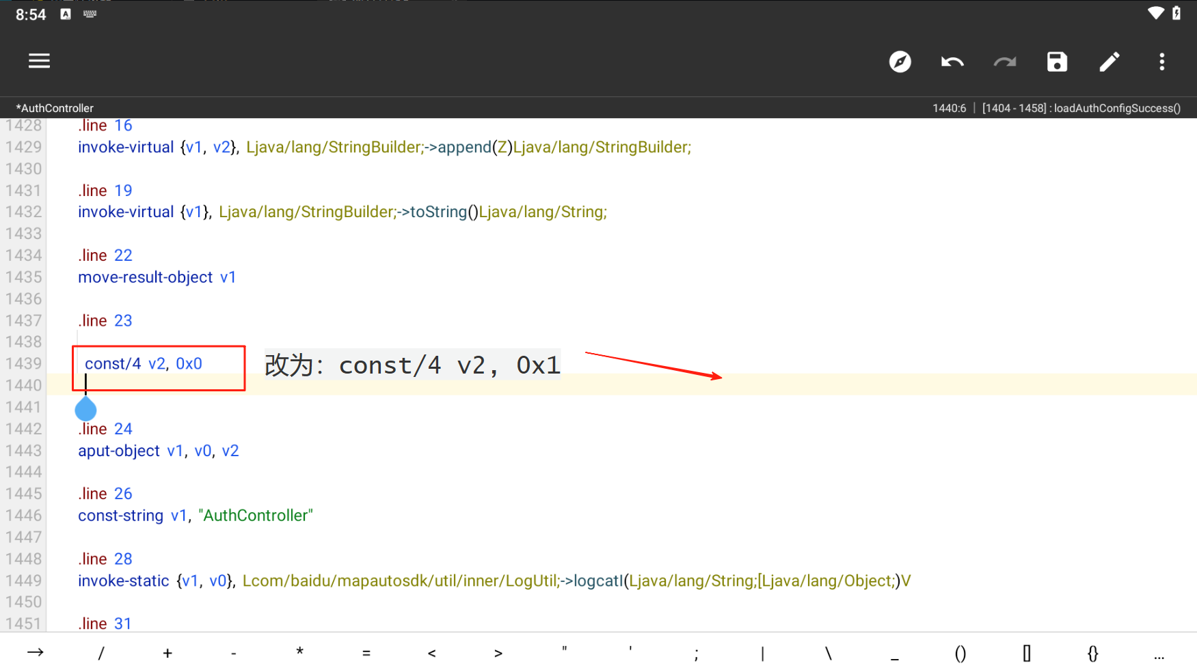Image resolution: width=1197 pixels, height=672 pixels.
Task: Open the hamburger navigation menu
Action: click(39, 61)
